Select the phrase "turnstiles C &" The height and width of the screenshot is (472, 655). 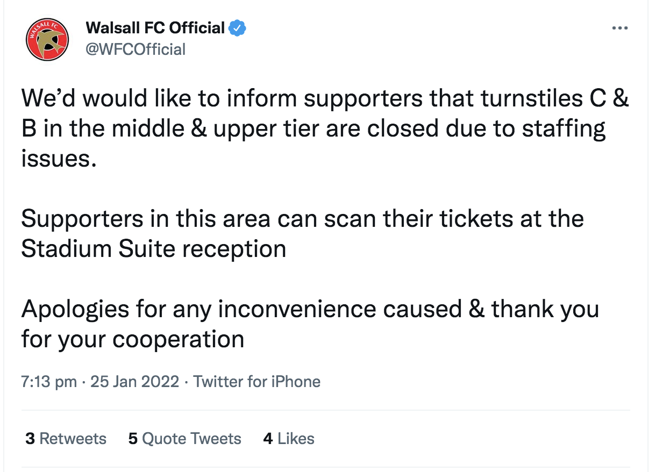(554, 99)
